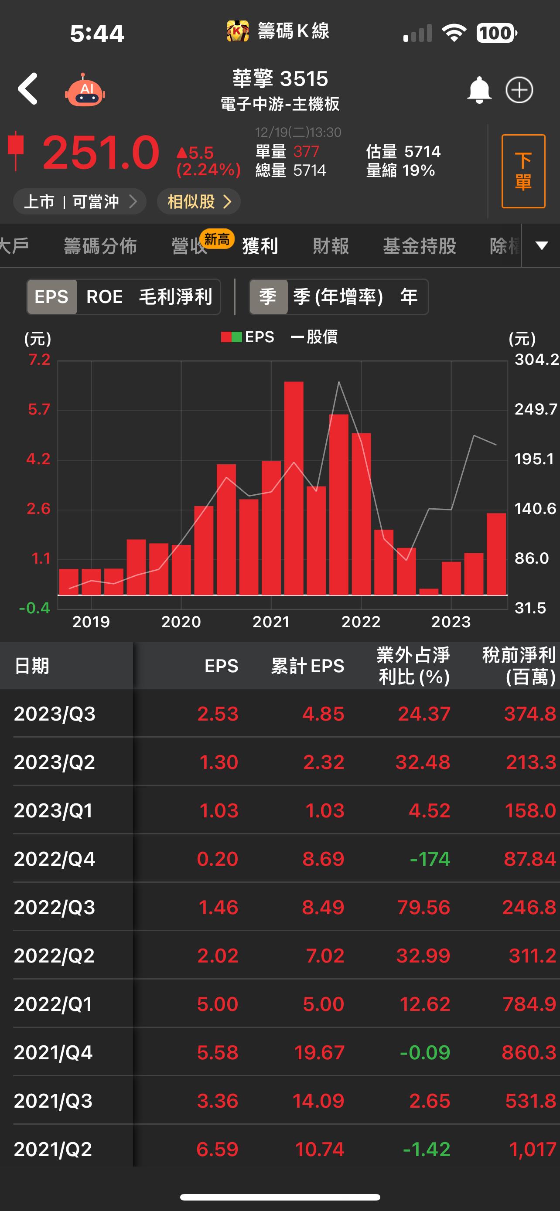This screenshot has height=1211, width=560.
Task: Select the 2023/Q1 row date
Action: 53,810
